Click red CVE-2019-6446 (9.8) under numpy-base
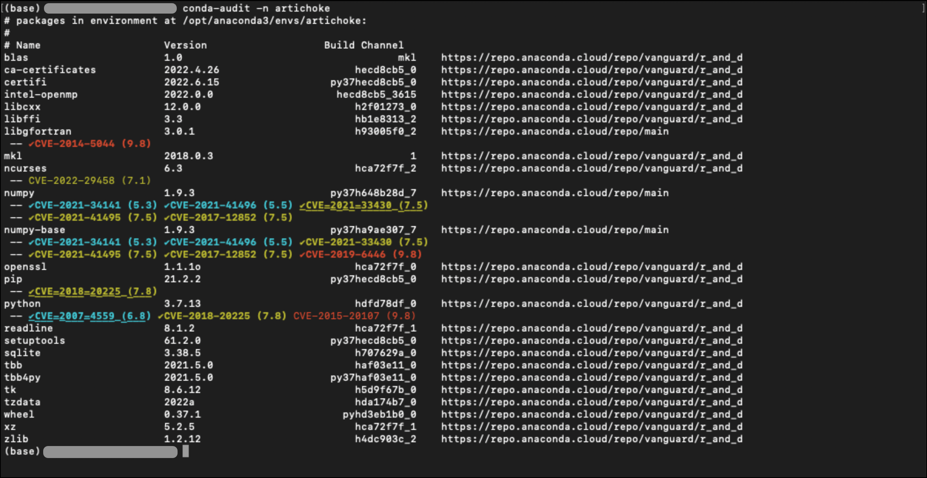Screen dimensions: 927x478 point(361,254)
